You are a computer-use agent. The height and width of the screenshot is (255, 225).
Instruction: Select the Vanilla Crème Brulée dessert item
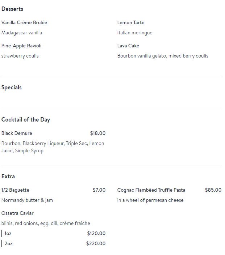24,22
